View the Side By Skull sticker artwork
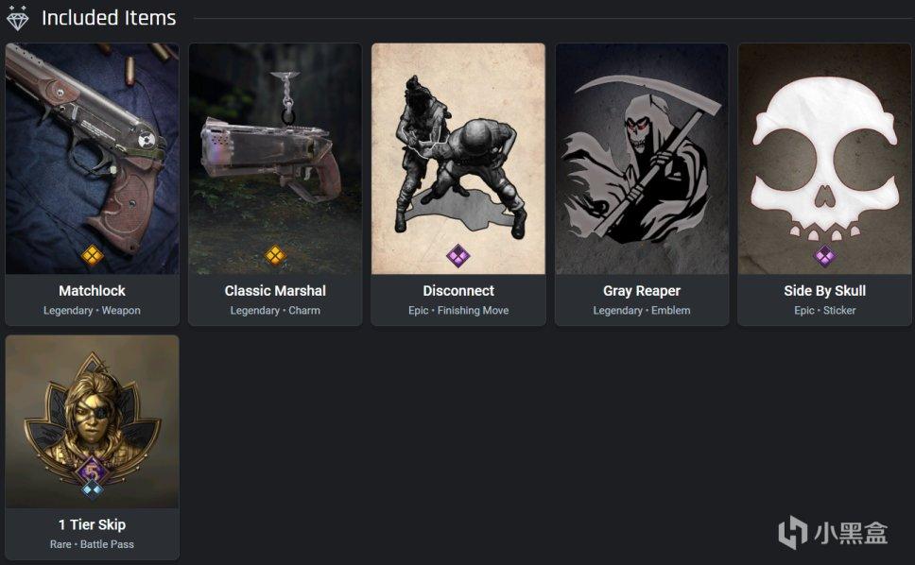 824,159
